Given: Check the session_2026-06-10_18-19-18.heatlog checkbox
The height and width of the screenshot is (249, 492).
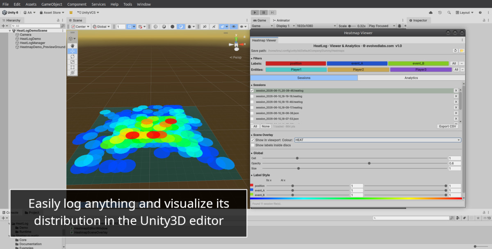Looking at the screenshot, I should [252, 96].
